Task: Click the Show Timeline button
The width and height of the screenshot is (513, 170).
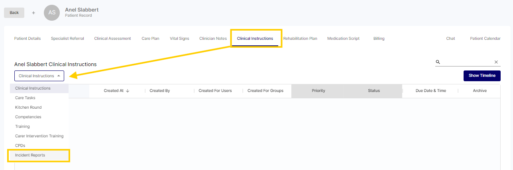Action: pyautogui.click(x=482, y=76)
